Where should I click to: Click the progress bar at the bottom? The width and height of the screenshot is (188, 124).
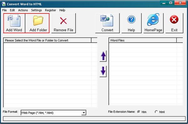click(94, 119)
